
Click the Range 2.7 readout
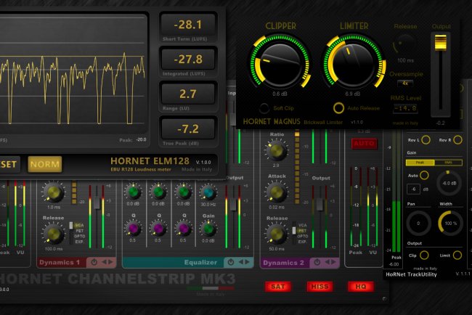coord(188,94)
